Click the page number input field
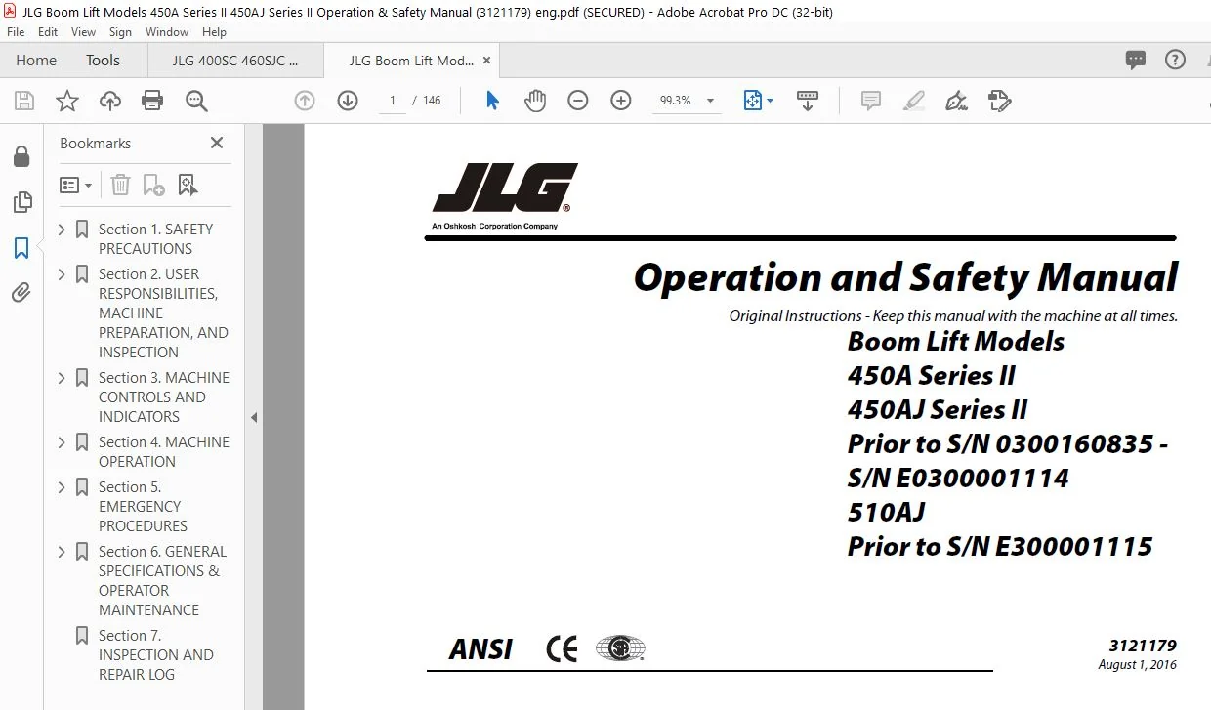Screen dimensions: 1211x710 (x=392, y=101)
